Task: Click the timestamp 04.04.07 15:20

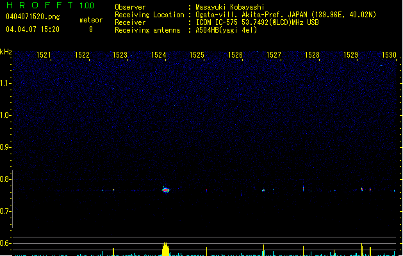Action: pos(33,29)
